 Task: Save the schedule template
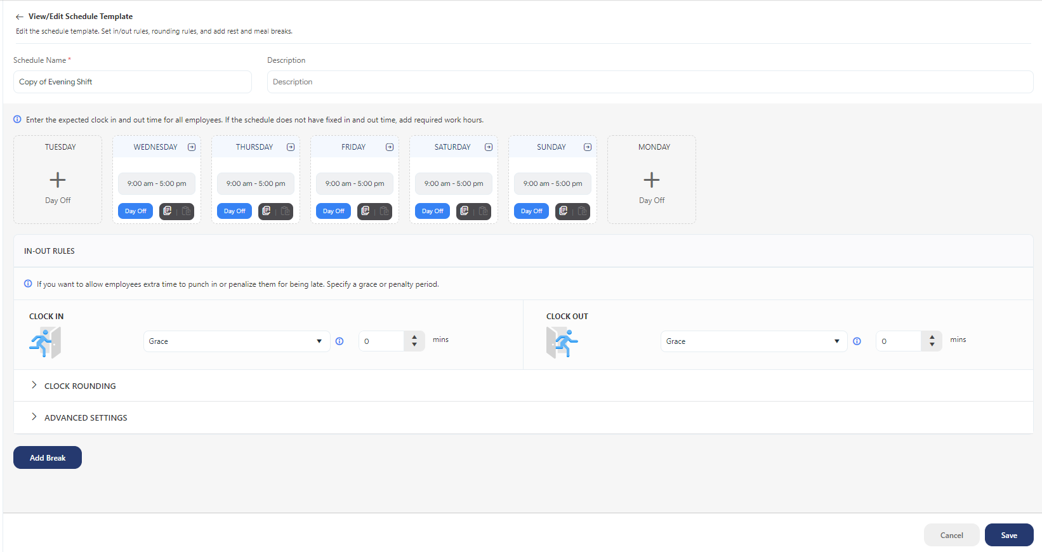point(1008,535)
